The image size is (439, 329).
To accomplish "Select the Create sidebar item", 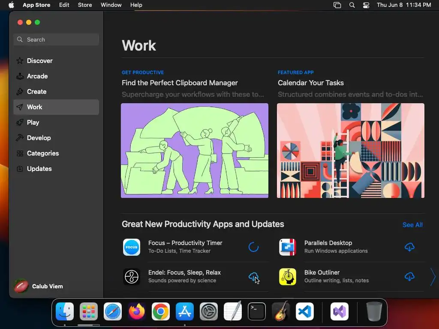I will coord(56,92).
